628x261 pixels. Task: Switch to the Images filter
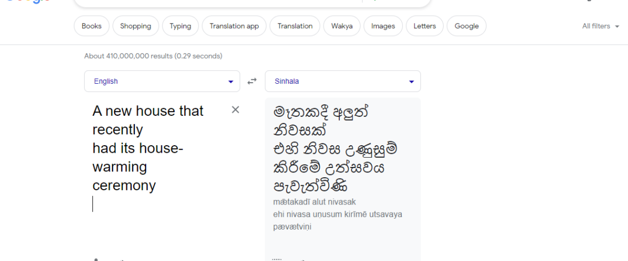[383, 26]
